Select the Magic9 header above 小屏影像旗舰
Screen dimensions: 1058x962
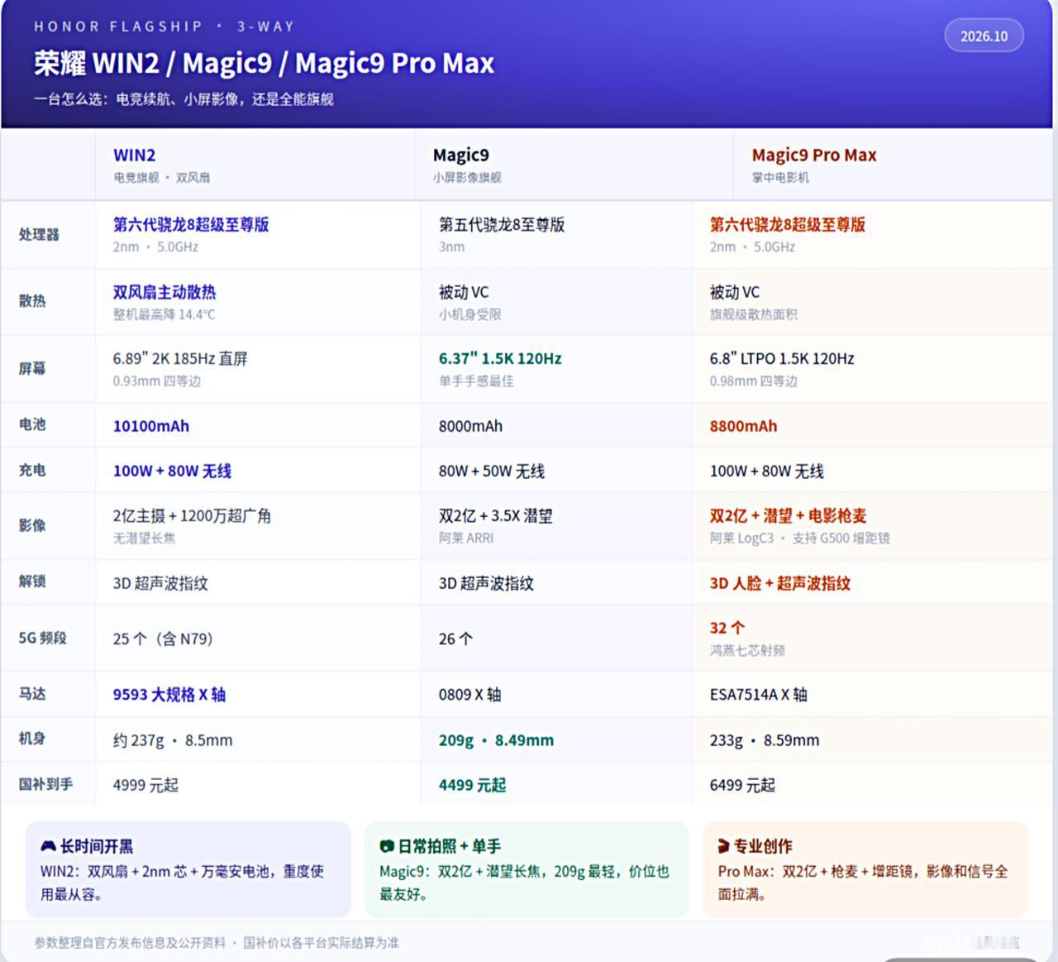(461, 155)
